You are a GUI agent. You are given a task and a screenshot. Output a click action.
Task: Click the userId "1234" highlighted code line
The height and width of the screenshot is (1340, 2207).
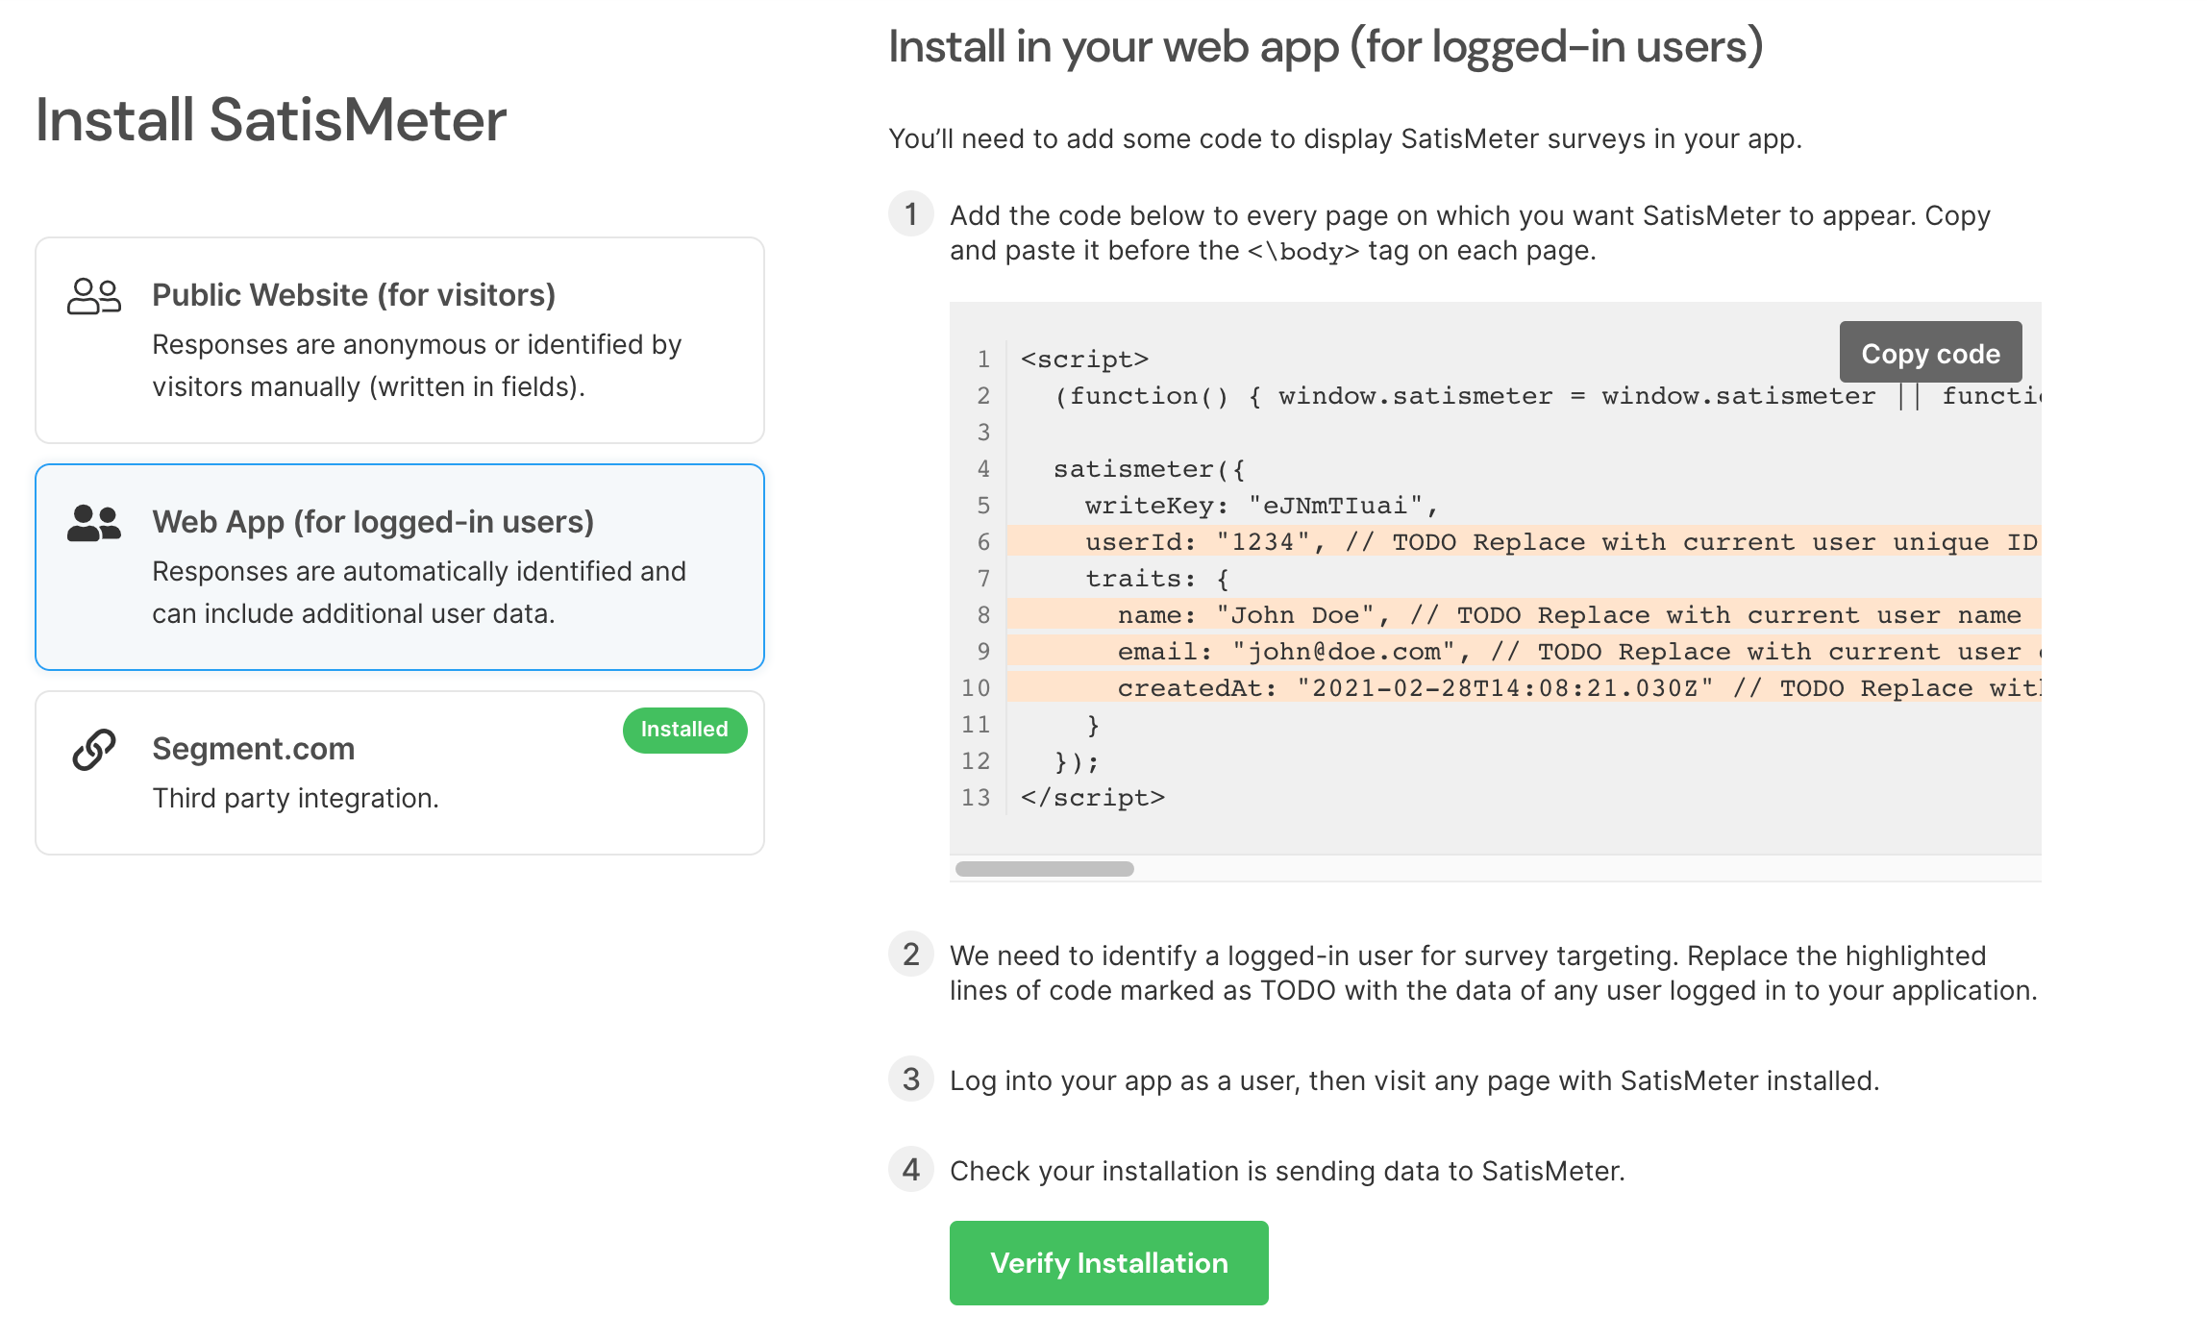point(1525,542)
